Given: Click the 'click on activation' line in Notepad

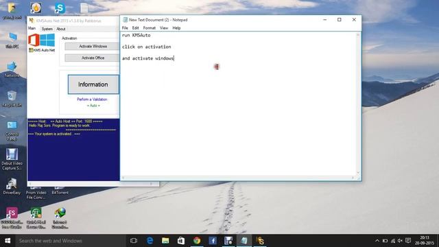Looking at the screenshot, I should point(146,47).
